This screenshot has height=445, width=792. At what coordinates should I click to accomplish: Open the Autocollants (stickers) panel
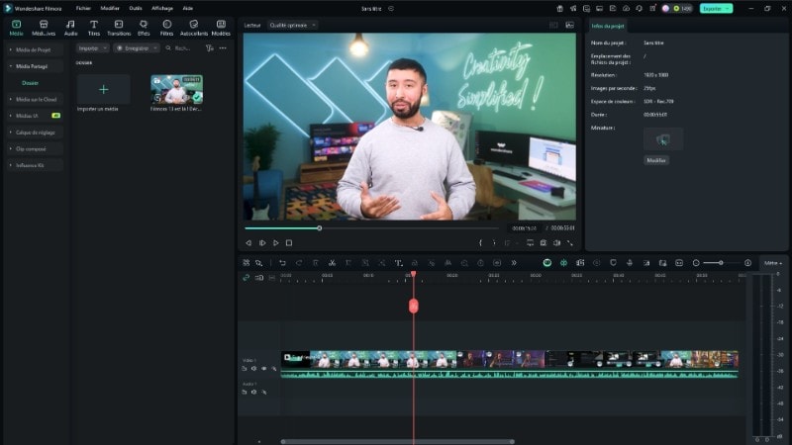click(x=193, y=28)
